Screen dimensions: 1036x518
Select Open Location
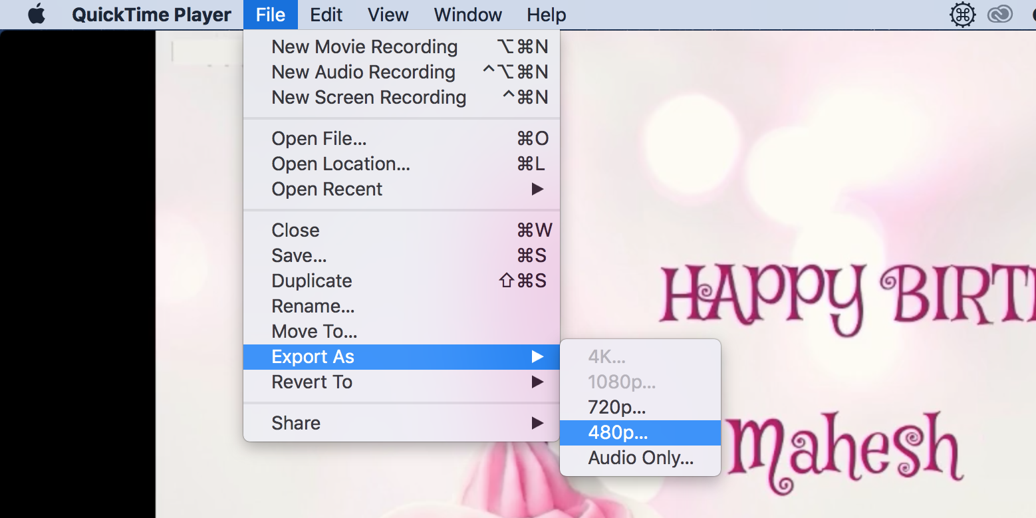[x=340, y=164]
